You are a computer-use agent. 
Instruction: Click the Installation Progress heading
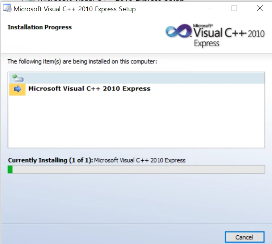(39, 27)
